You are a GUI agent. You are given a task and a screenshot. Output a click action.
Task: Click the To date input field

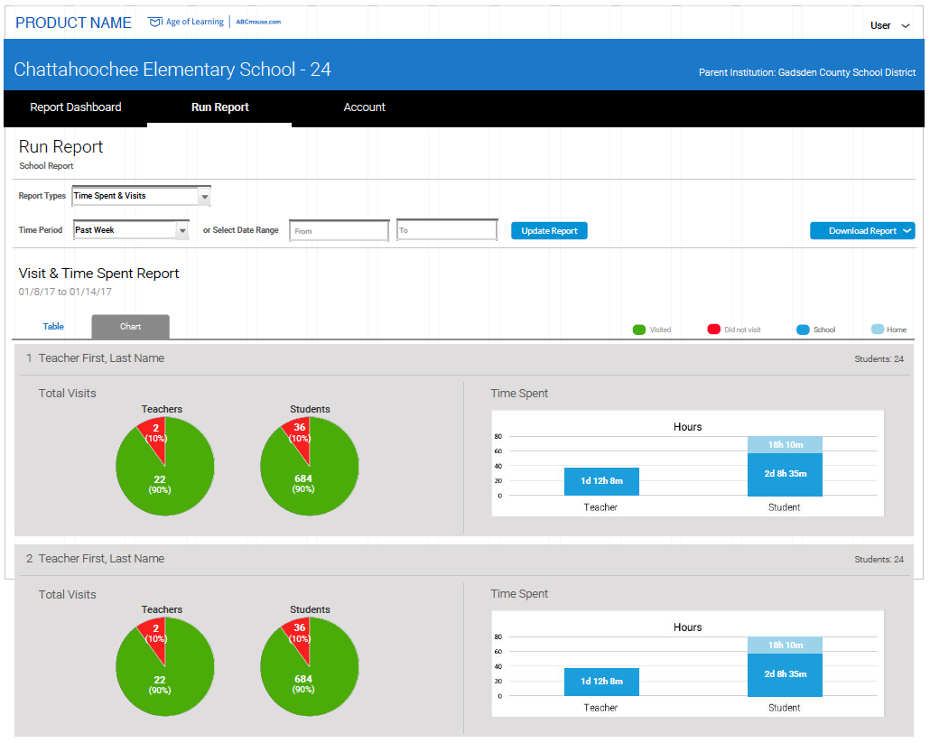[447, 230]
